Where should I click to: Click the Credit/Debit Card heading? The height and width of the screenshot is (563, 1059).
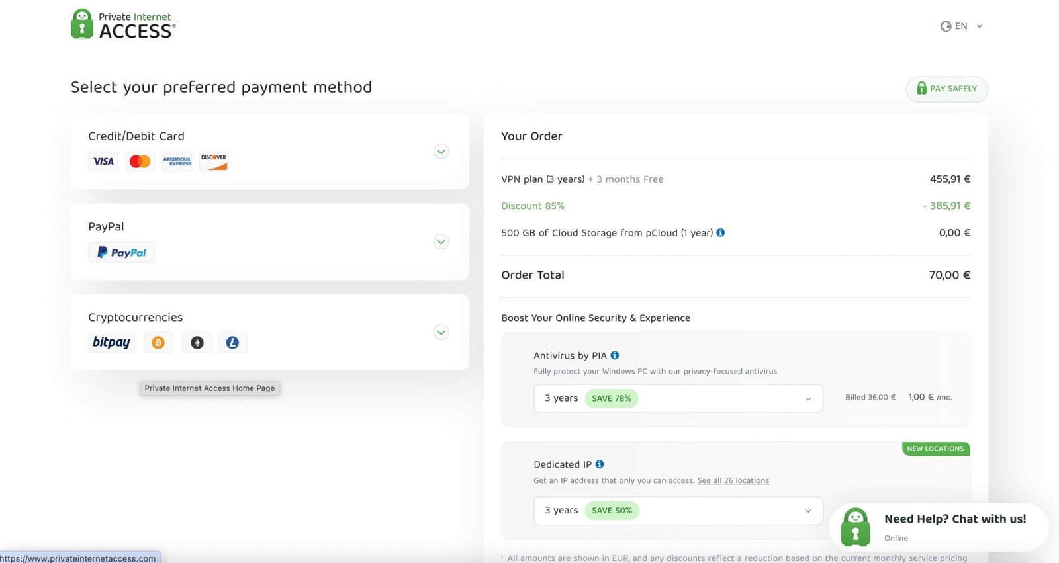pos(136,136)
